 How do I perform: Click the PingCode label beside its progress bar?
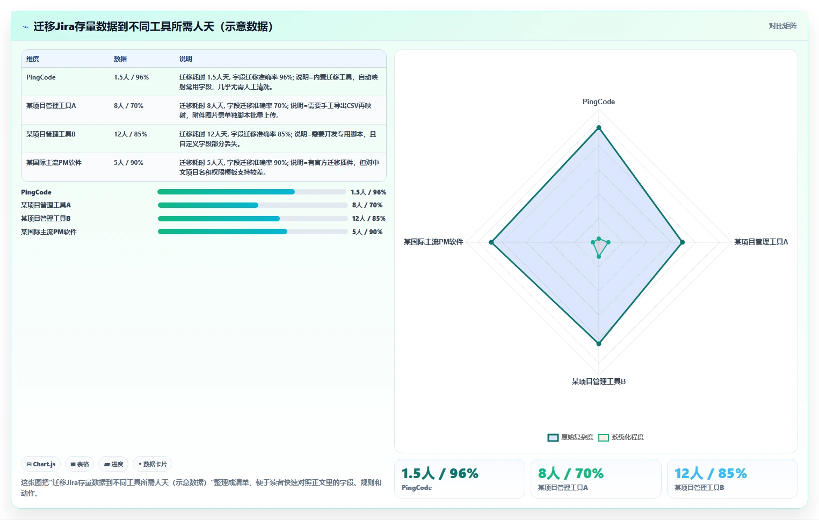36,192
